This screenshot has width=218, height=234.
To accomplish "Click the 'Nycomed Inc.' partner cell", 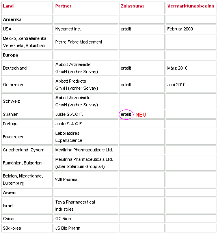I will tap(86, 29).
